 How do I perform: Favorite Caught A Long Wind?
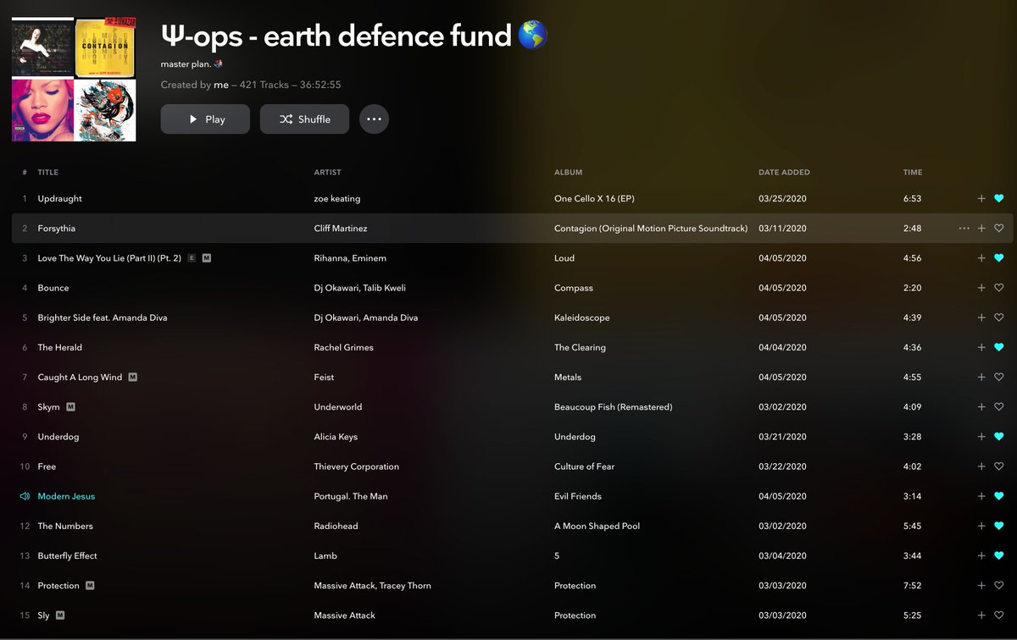(x=998, y=377)
